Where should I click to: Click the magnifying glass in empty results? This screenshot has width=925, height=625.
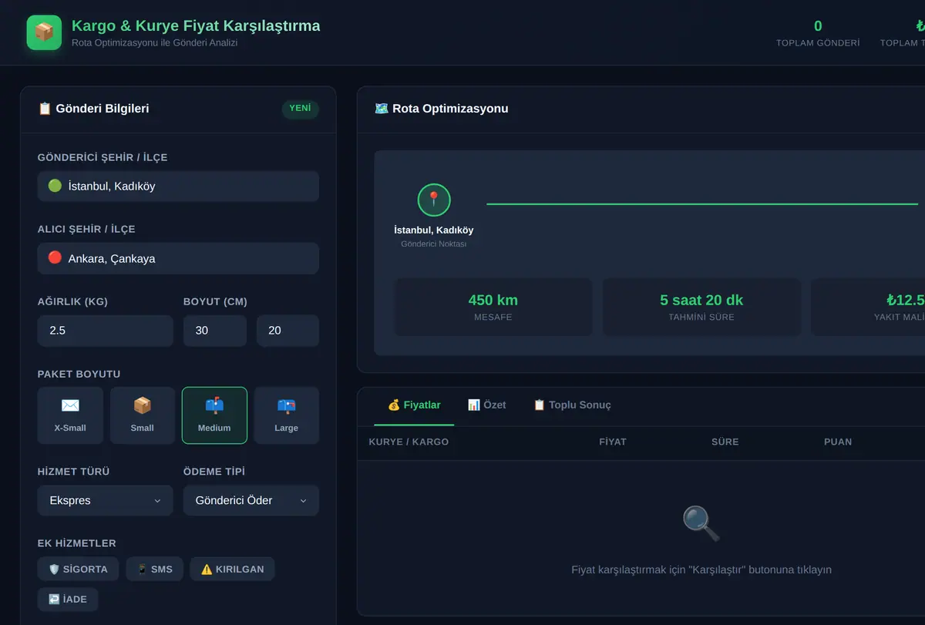point(701,523)
